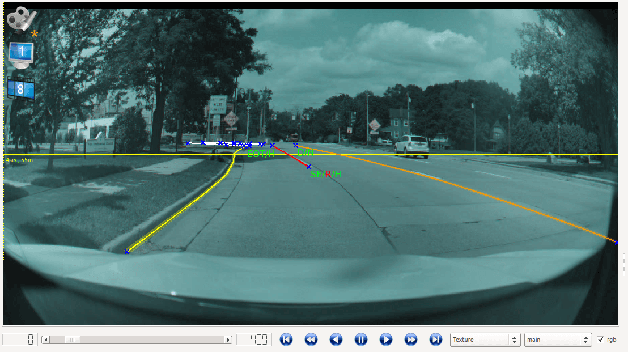This screenshot has width=628, height=352.
Task: Click the EOT/H annotation label
Action: [261, 154]
